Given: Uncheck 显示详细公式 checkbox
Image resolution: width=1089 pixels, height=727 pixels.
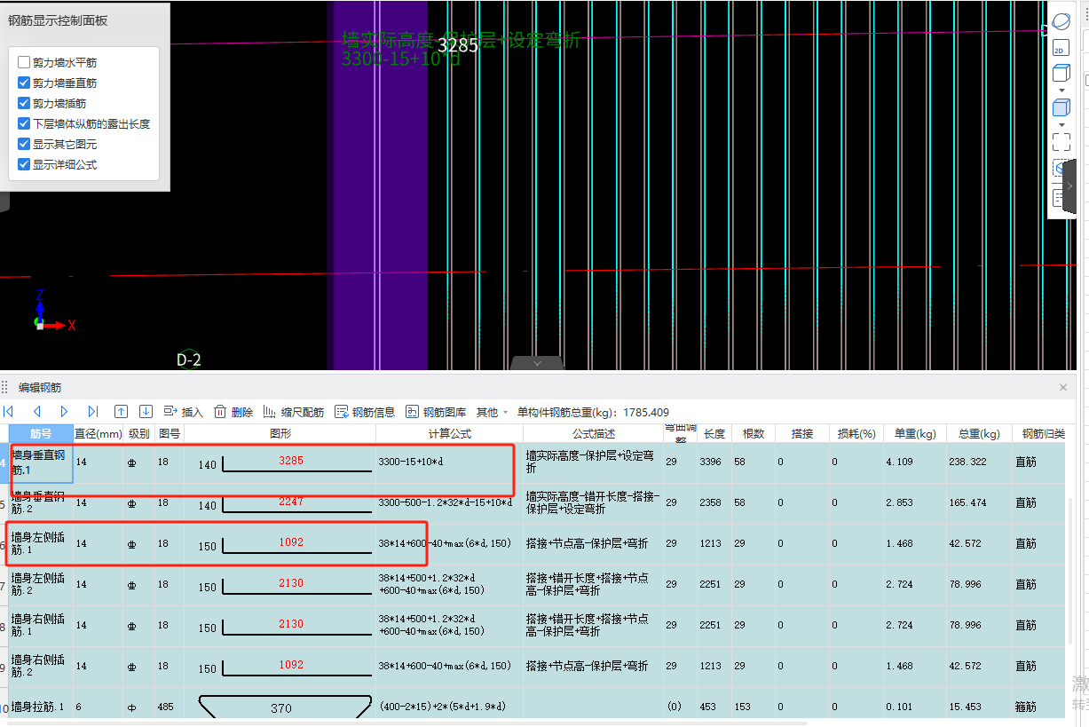Looking at the screenshot, I should [24, 164].
